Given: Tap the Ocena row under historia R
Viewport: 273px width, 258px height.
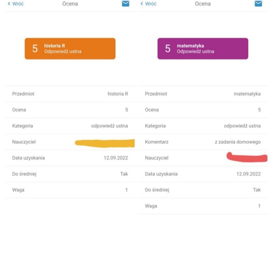Looking at the screenshot, I should tap(70, 110).
